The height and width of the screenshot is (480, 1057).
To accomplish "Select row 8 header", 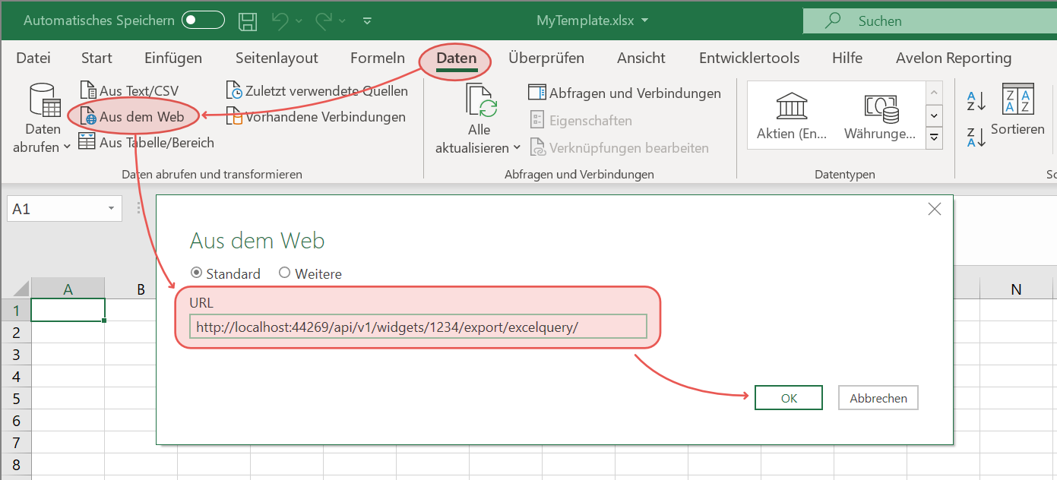I will (15, 465).
